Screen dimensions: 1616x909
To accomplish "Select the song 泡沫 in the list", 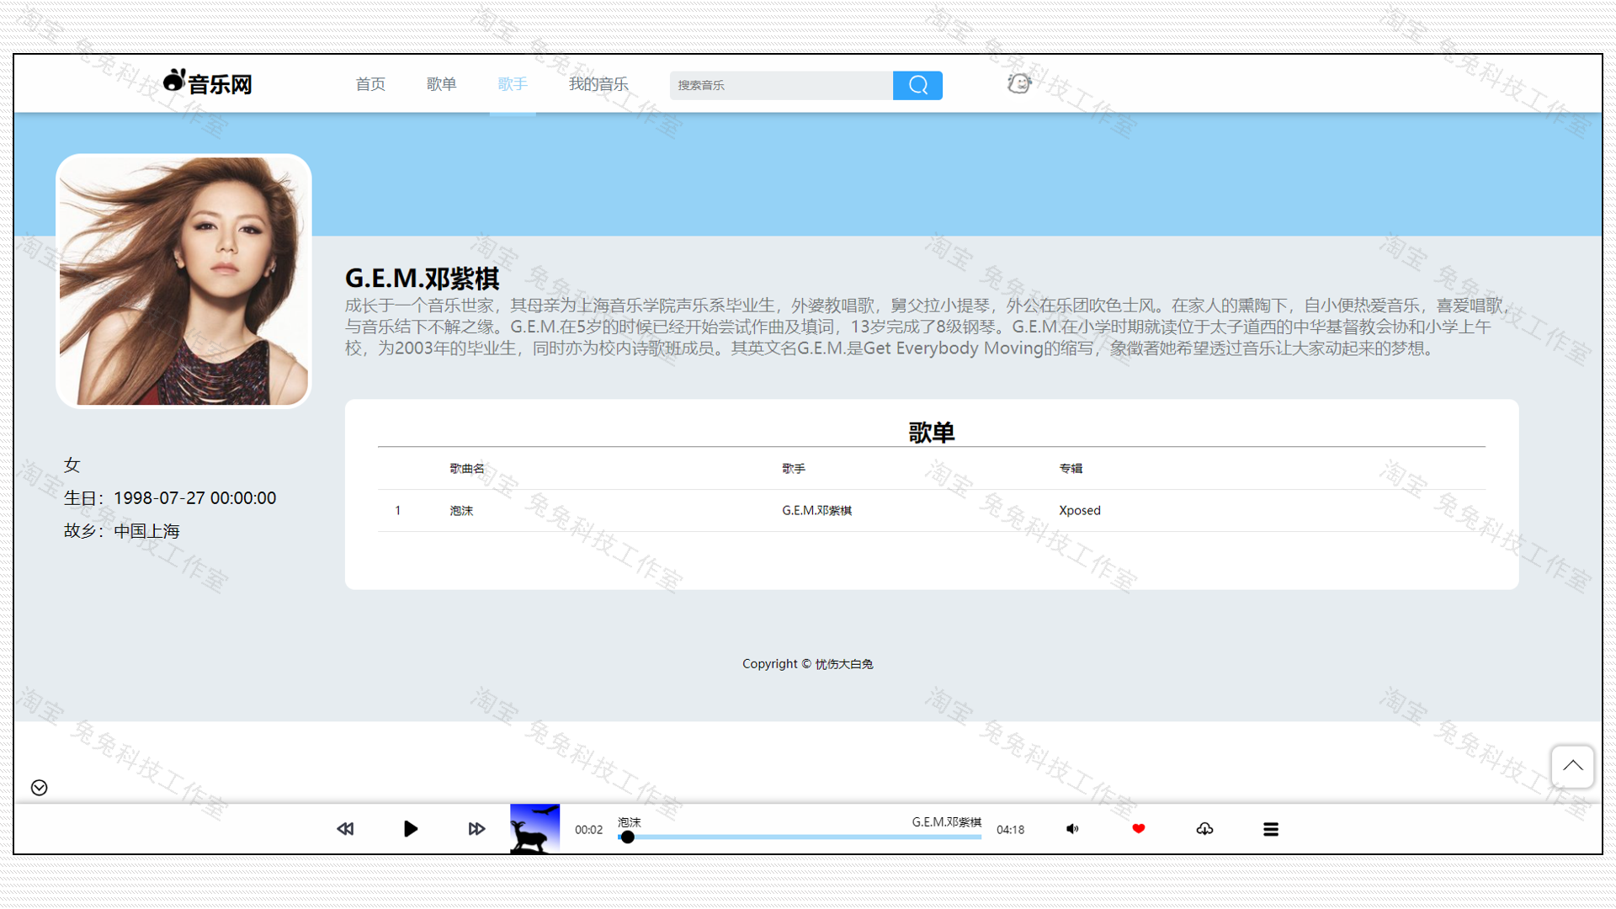I will (461, 510).
